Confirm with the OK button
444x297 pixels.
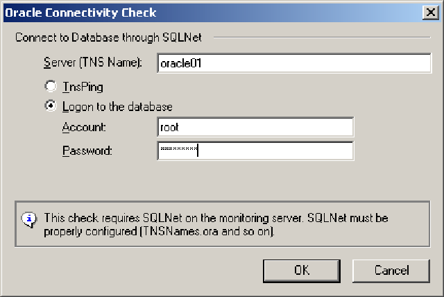tap(302, 271)
